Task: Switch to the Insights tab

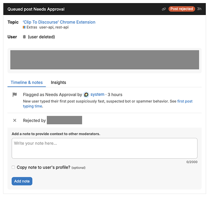Action: [58, 82]
